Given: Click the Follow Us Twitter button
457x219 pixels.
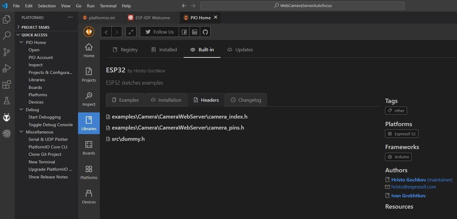Looking at the screenshot, I should click(159, 32).
